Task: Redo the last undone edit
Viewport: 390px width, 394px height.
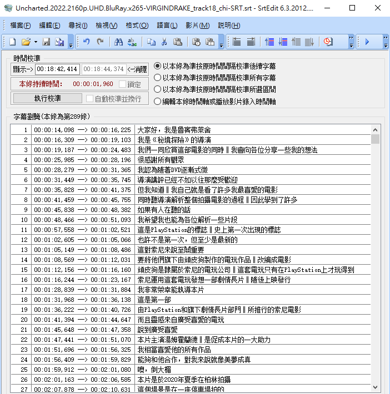Action: point(100,42)
